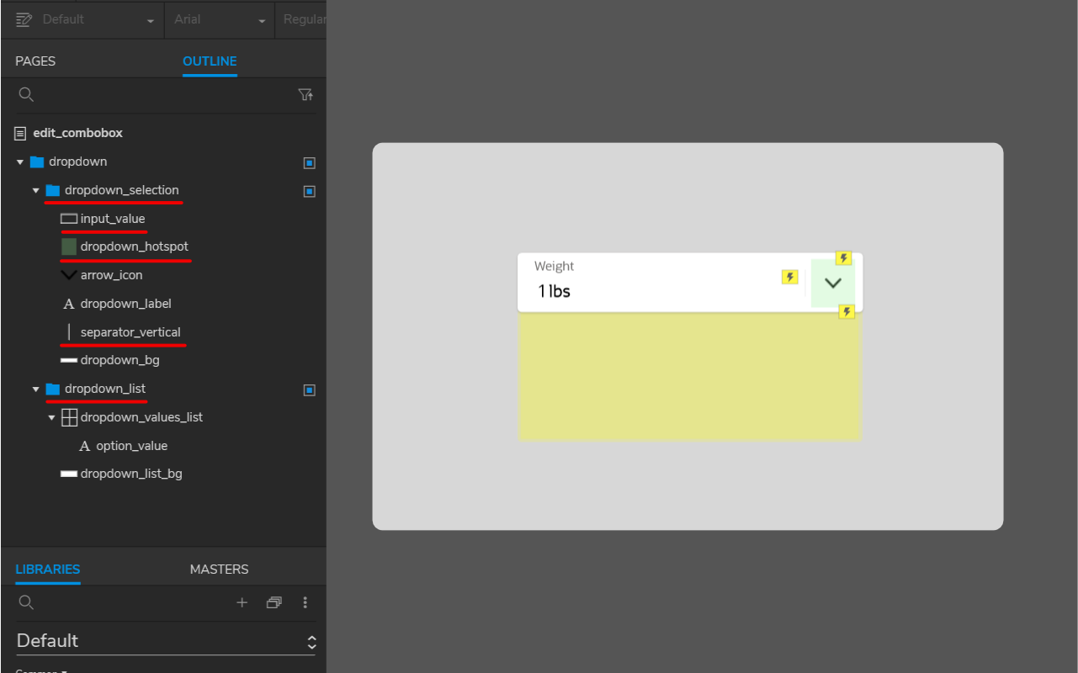Open the Regular font weight dropdown

tap(301, 19)
